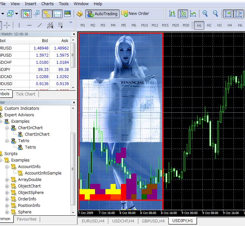Expand the ArrayDouble folder

click(x=7, y=180)
